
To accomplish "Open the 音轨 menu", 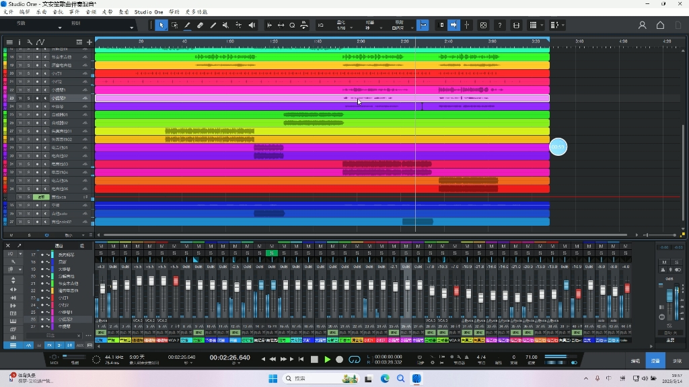I will [58, 12].
